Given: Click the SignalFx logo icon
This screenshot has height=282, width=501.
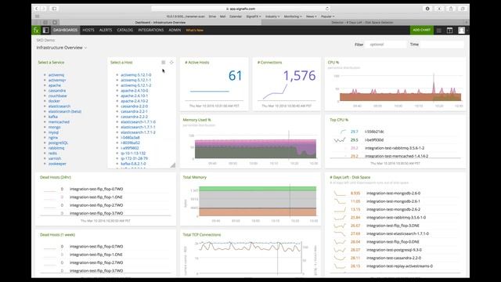Looking at the screenshot, I should pos(36,30).
